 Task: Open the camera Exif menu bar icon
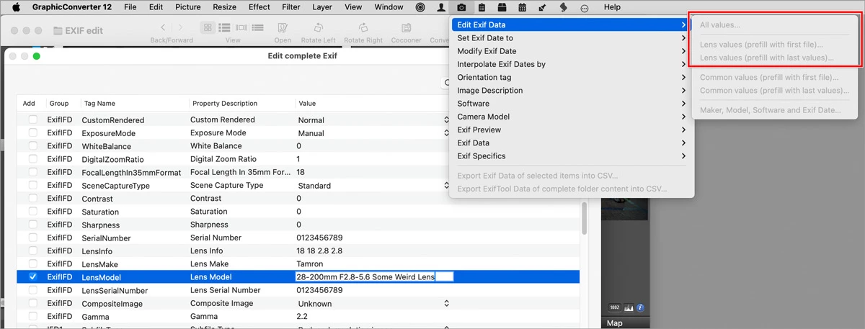(461, 7)
